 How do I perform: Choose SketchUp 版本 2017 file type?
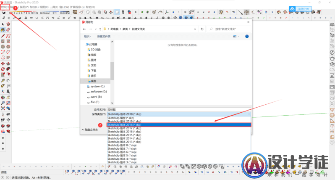[x=179, y=128]
